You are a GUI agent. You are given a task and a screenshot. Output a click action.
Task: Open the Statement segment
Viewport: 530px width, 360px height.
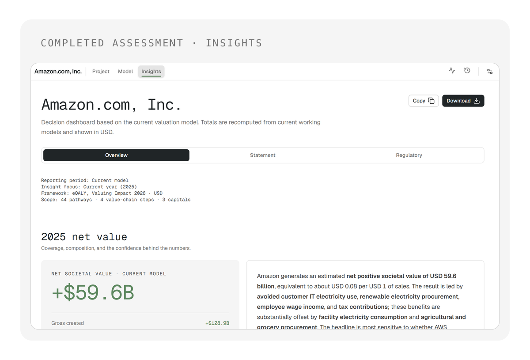point(263,155)
